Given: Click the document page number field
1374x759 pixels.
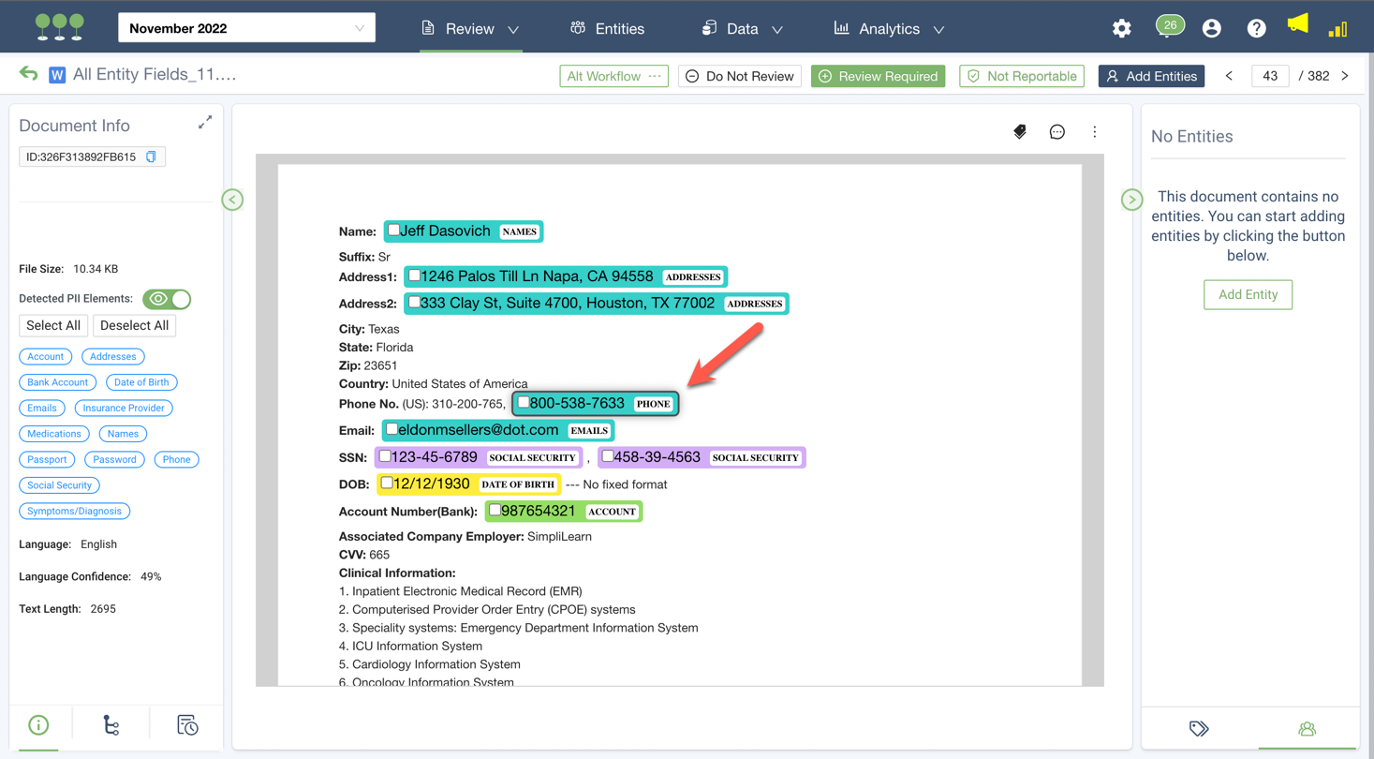Looking at the screenshot, I should [x=1270, y=76].
